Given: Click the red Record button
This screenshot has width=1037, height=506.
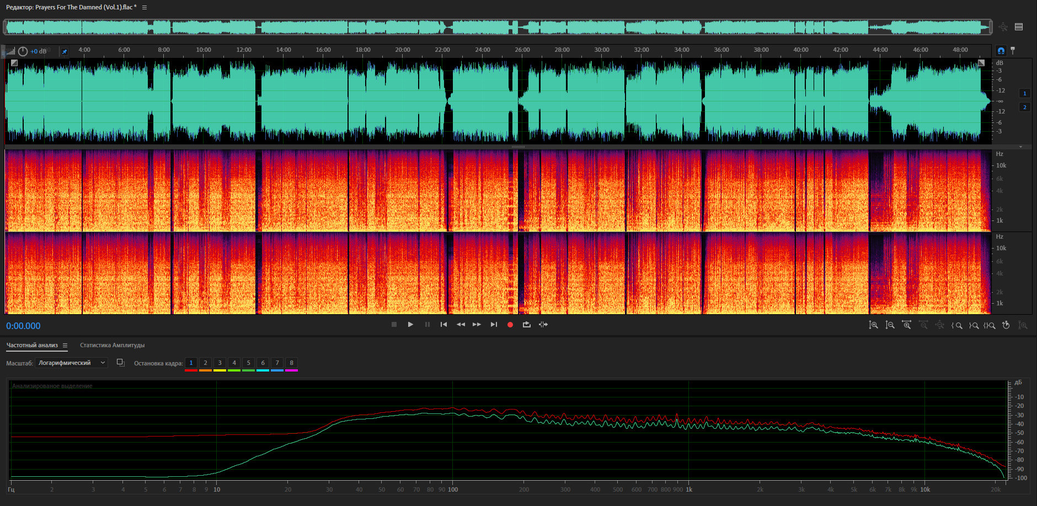Looking at the screenshot, I should tap(510, 325).
